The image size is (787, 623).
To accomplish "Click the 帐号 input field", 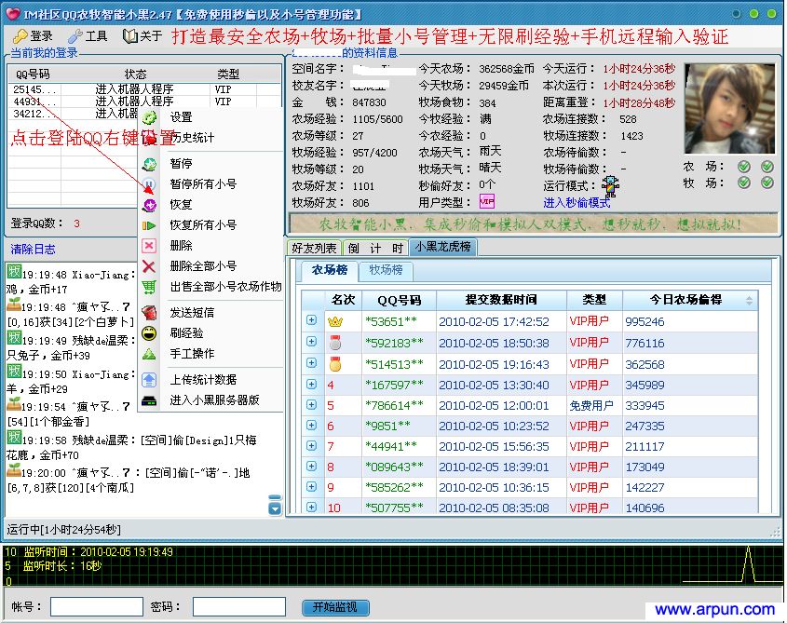I will coord(97,606).
